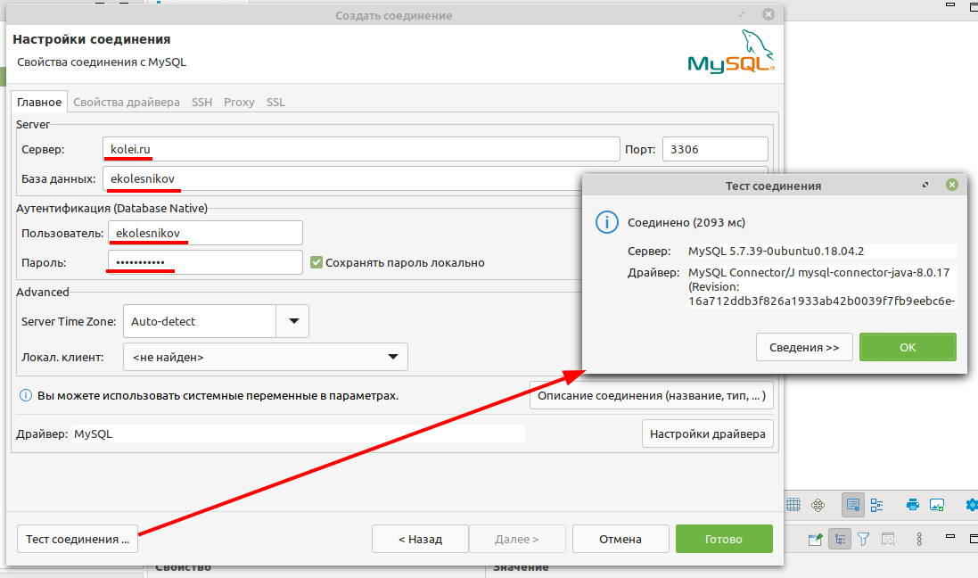Expand the 'Локал. клиент' combo box
Screen dimensions: 978x578
pos(392,358)
